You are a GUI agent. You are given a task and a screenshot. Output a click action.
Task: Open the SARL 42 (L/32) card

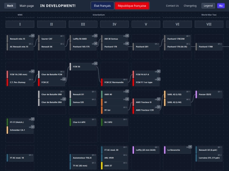click(177, 95)
